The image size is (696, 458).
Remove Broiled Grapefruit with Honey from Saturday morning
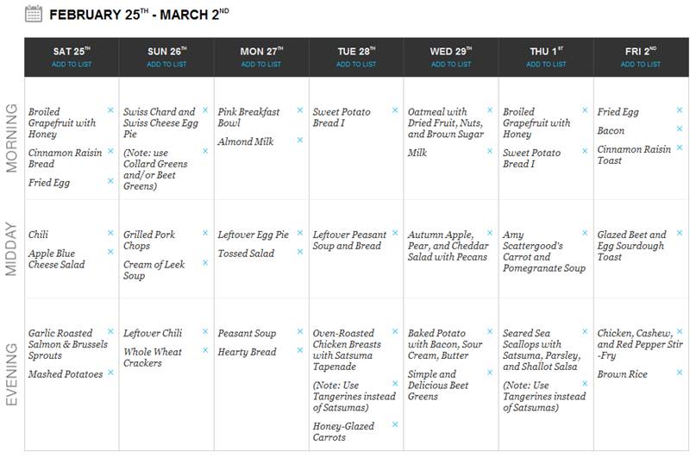click(x=110, y=110)
